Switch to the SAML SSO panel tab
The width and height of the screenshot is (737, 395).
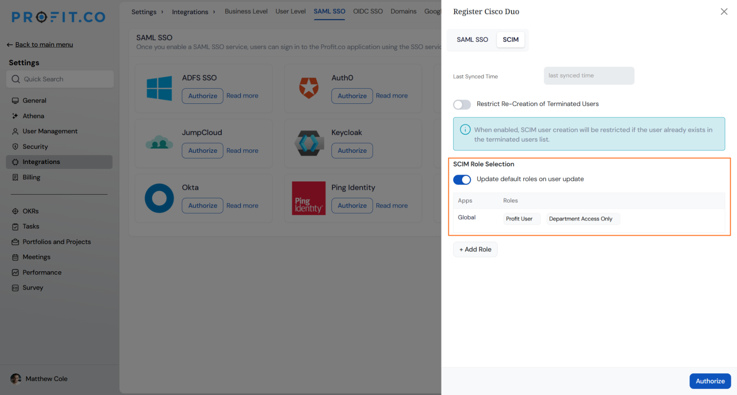tap(472, 39)
